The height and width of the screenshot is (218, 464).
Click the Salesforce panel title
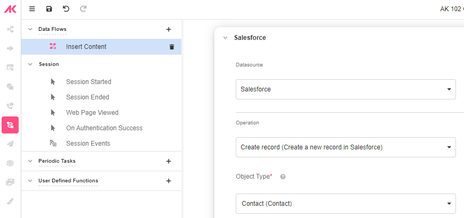[250, 38]
